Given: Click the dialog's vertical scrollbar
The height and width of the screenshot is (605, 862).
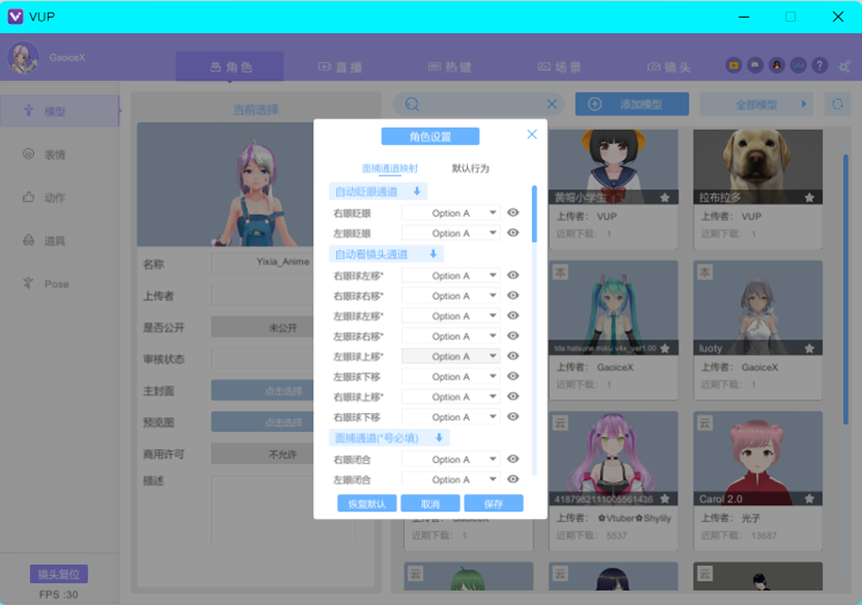Looking at the screenshot, I should tap(534, 215).
